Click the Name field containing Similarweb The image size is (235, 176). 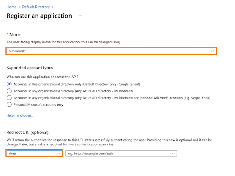click(x=106, y=51)
